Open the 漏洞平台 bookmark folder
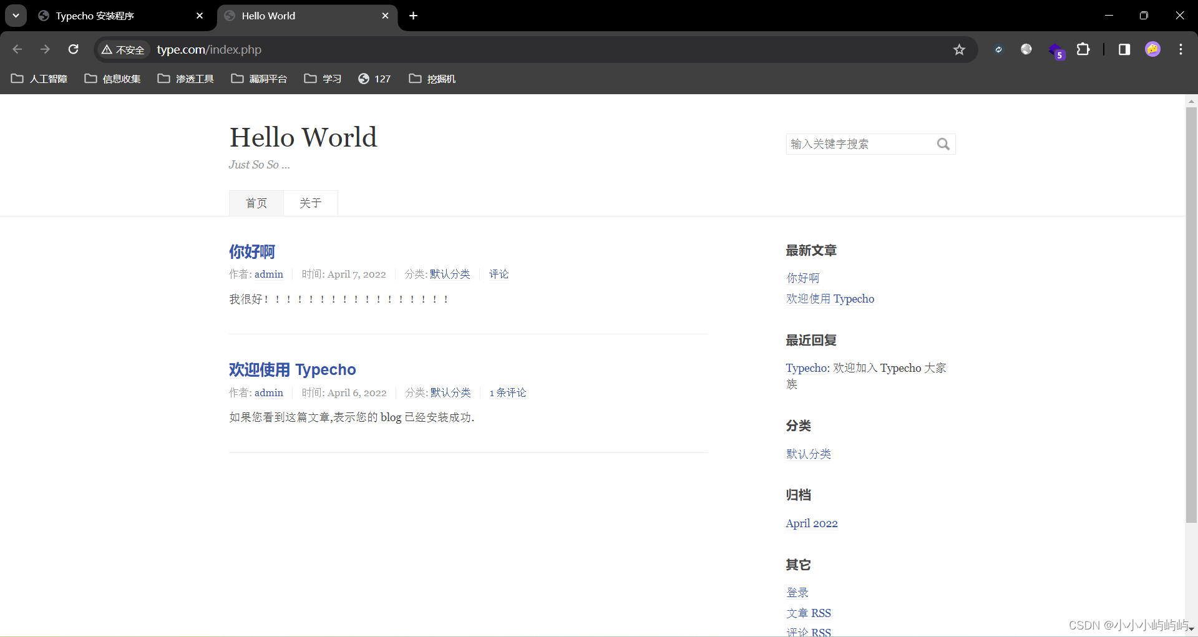The width and height of the screenshot is (1198, 637). (259, 79)
